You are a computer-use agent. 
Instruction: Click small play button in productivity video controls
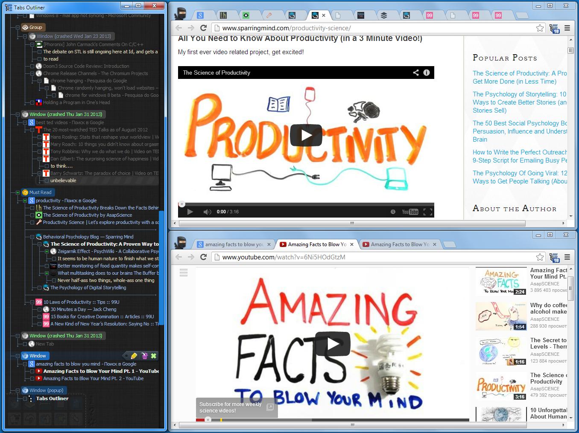[190, 212]
